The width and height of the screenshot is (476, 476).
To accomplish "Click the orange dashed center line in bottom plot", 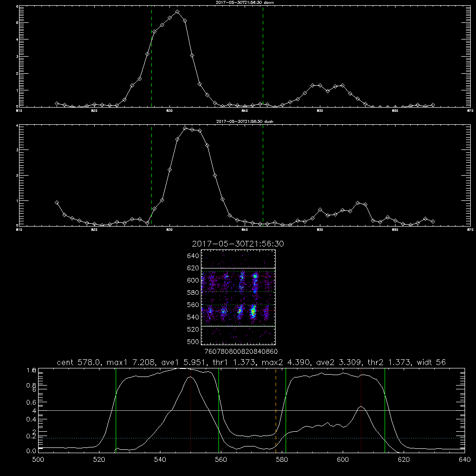I will 276,410.
